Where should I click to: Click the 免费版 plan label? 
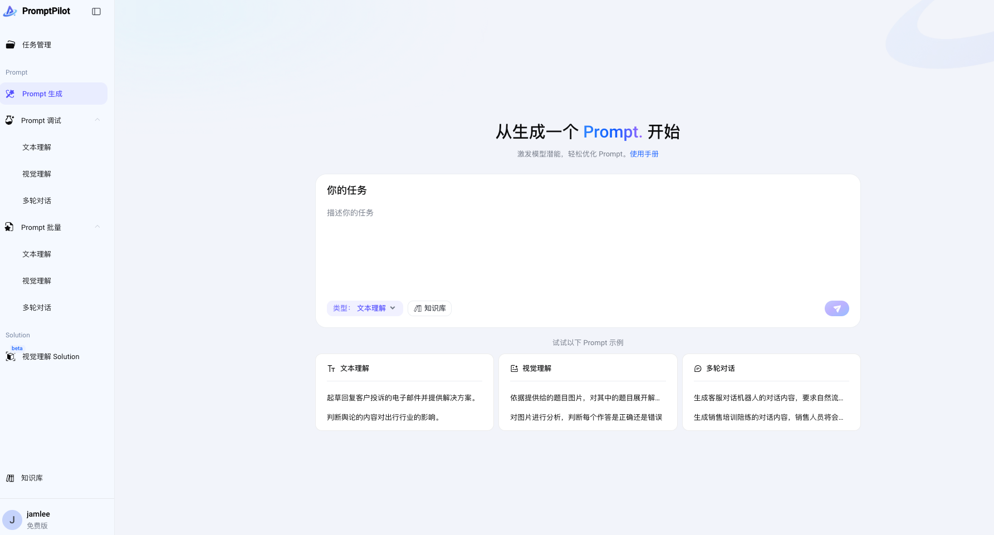(37, 526)
